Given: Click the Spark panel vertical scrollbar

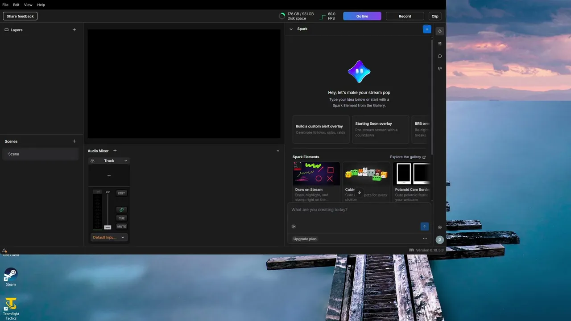Looking at the screenshot, I should click(x=432, y=98).
